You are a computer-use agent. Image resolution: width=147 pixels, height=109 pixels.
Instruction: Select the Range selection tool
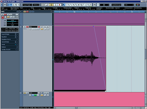click(66, 5)
